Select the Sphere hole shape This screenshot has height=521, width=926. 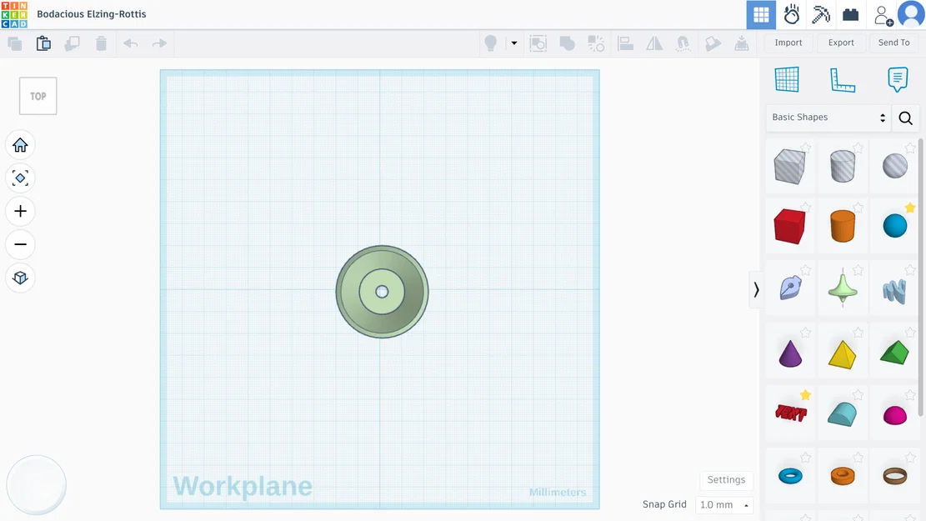(x=894, y=167)
